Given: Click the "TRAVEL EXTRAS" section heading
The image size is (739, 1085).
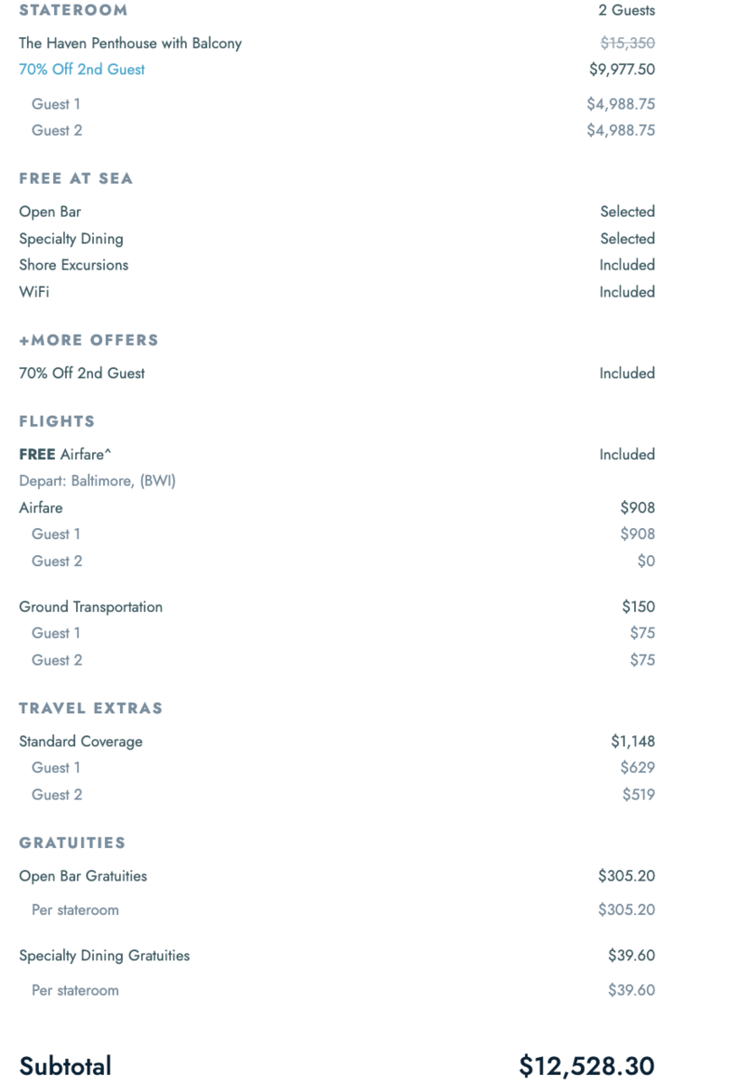Looking at the screenshot, I should tap(90, 708).
